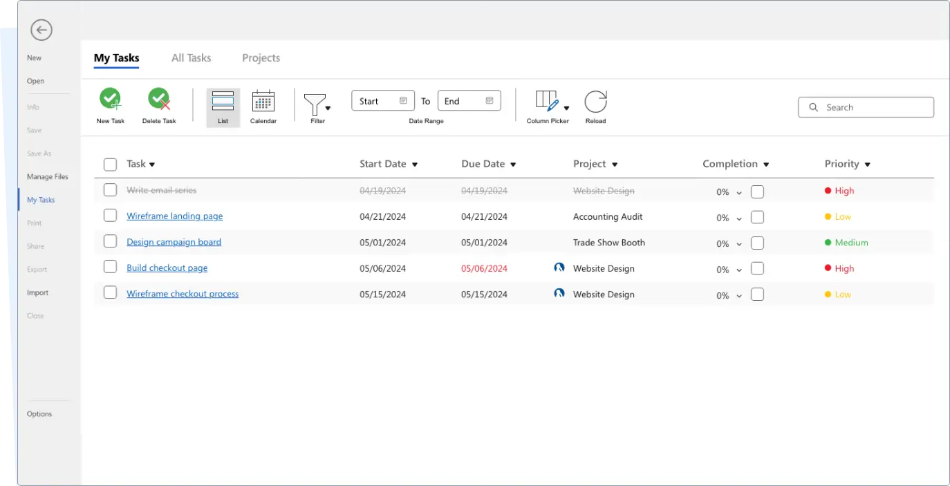950x486 pixels.
Task: Click project icon beside Wireframe checkout process's Website Design
Action: [x=559, y=294]
